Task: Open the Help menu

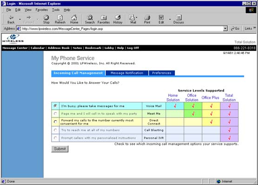Action: 67,10
